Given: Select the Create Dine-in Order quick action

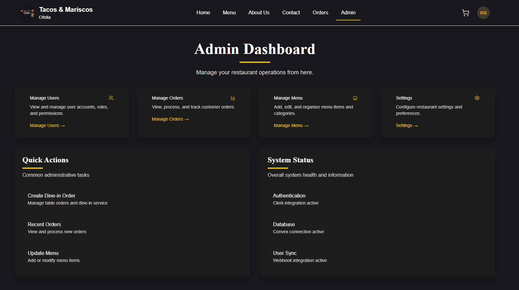Looking at the screenshot, I should pos(132,199).
